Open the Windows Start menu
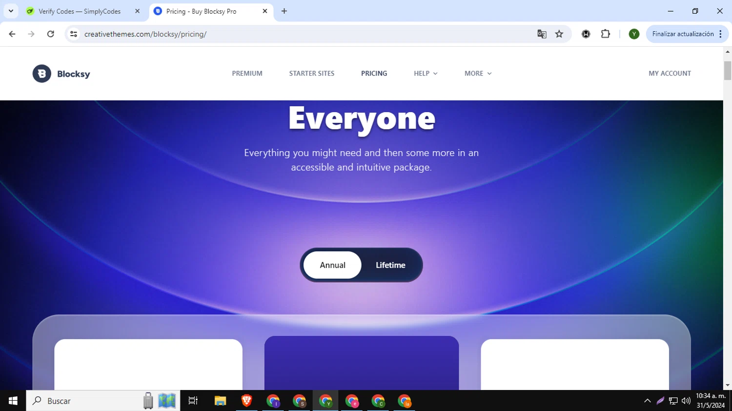732x411 pixels. 13,401
